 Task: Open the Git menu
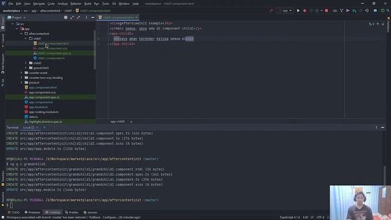tap(114, 4)
